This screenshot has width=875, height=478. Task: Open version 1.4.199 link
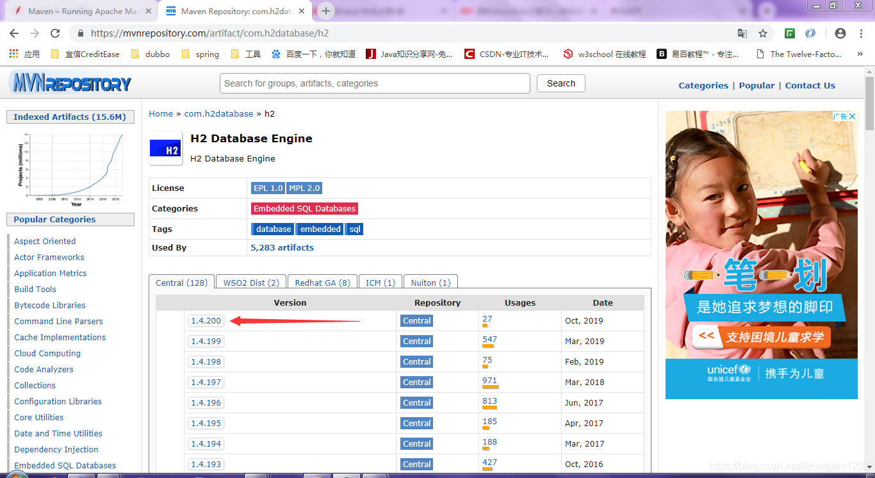(206, 342)
